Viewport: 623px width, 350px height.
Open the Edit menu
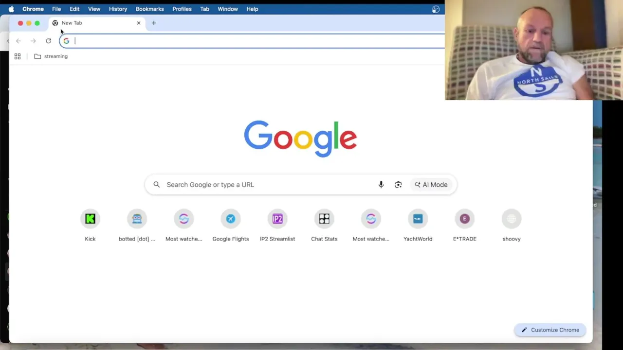pyautogui.click(x=74, y=9)
